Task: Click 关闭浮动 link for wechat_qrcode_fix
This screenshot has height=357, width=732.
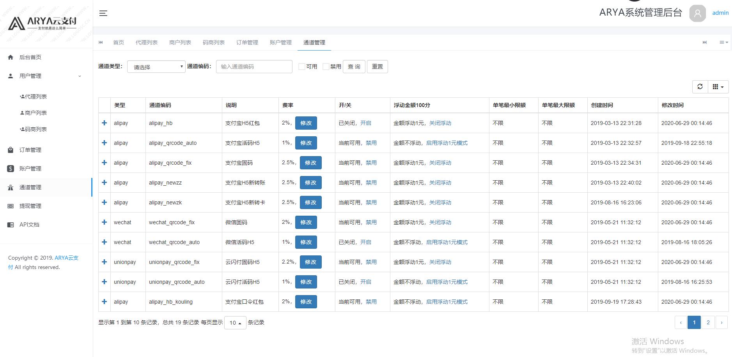Action: click(440, 222)
